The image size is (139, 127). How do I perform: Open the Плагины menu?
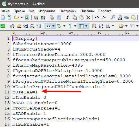tap(87, 11)
